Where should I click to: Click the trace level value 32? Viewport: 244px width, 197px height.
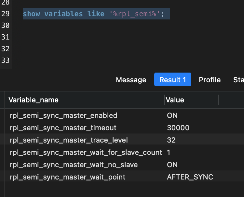[171, 140]
